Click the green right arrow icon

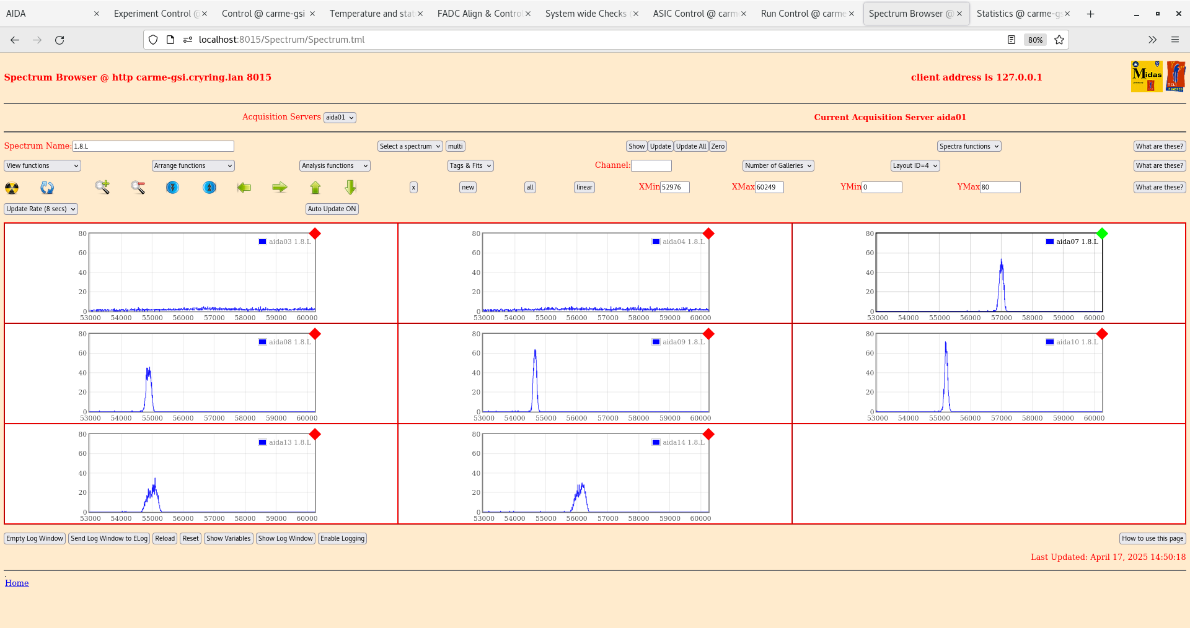pyautogui.click(x=280, y=187)
